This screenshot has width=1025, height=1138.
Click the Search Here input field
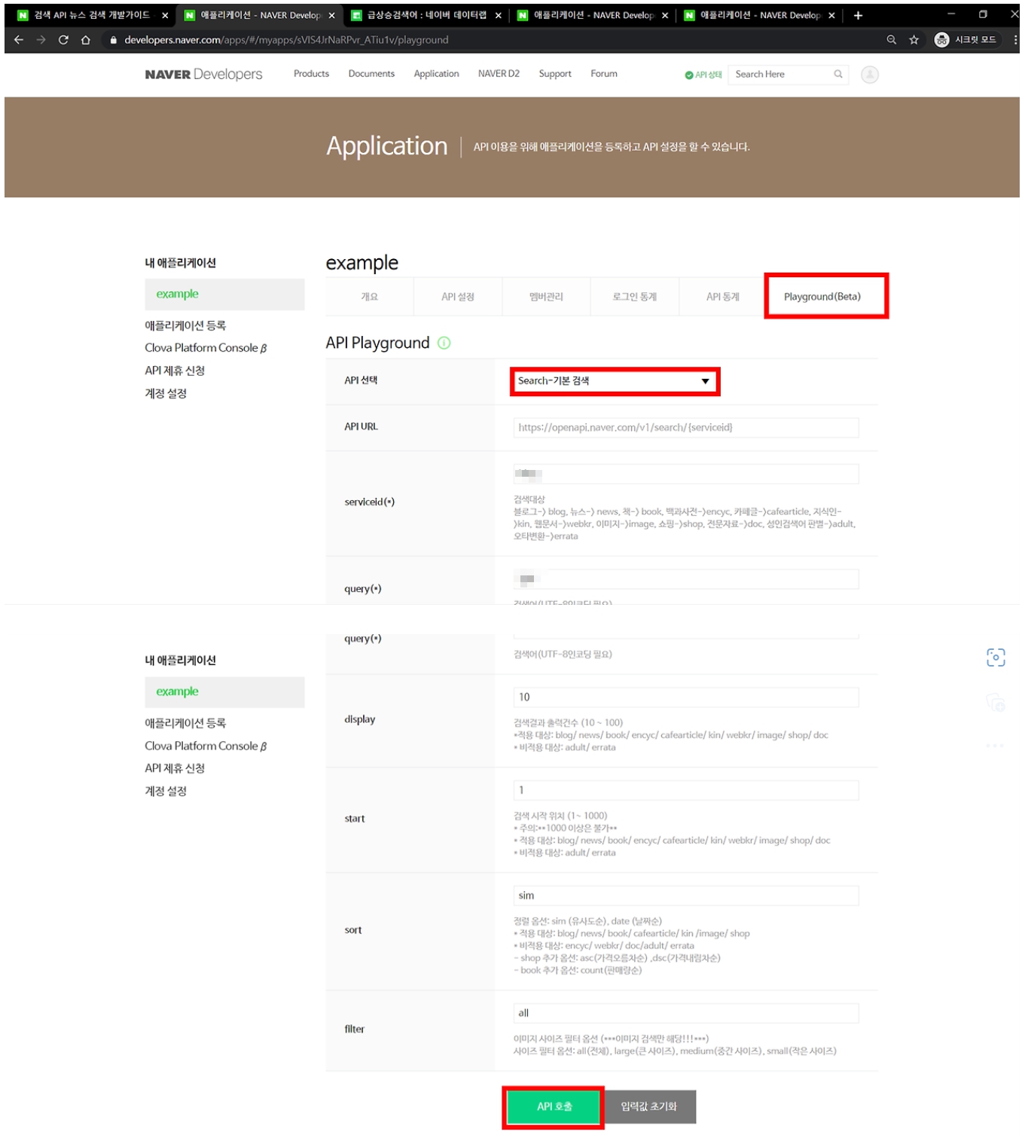pos(781,75)
